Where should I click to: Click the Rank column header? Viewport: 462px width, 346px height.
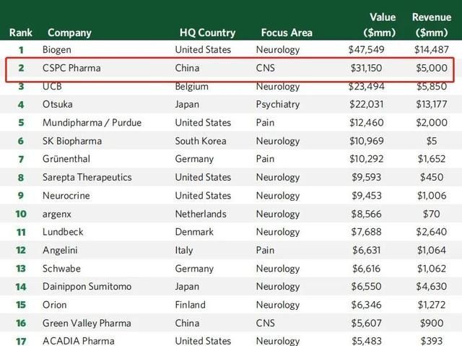(x=20, y=33)
